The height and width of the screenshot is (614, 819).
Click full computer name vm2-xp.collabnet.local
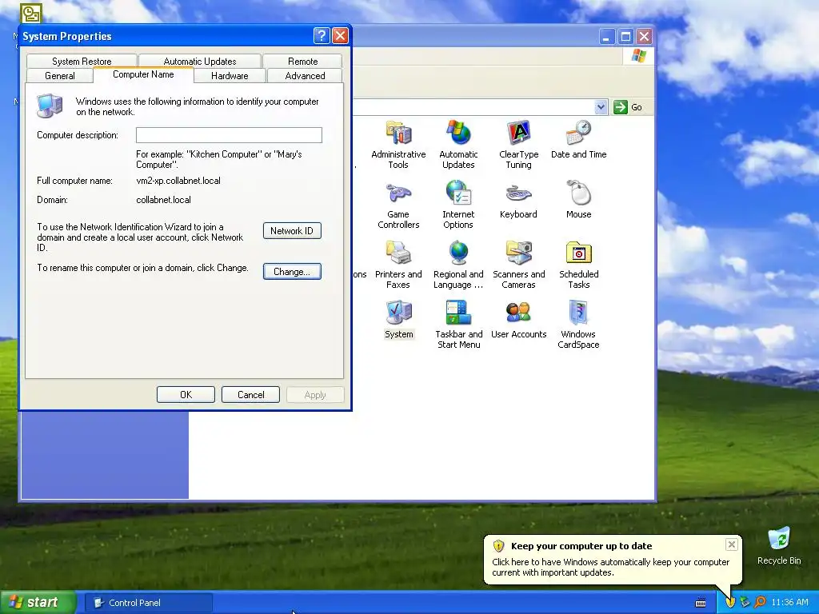178,181
